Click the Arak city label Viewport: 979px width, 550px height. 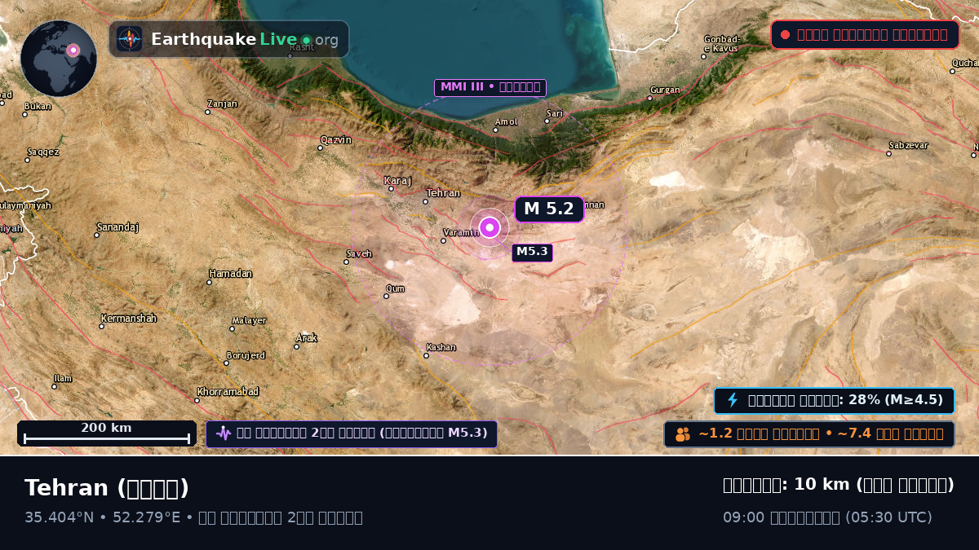click(x=307, y=338)
